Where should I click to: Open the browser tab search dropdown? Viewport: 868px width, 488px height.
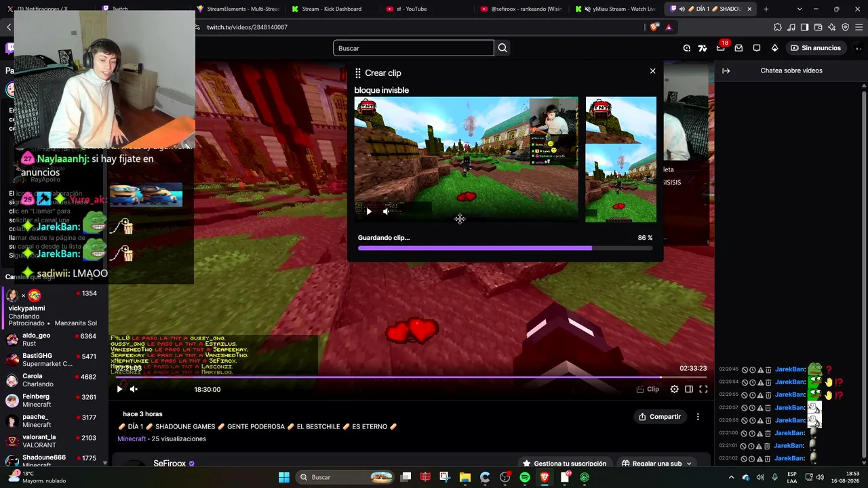pos(800,9)
